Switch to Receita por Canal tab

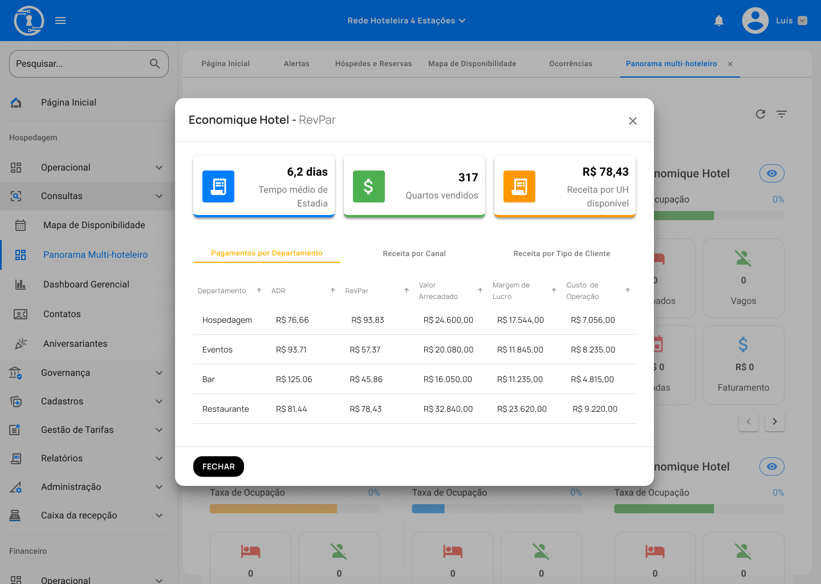pyautogui.click(x=414, y=254)
